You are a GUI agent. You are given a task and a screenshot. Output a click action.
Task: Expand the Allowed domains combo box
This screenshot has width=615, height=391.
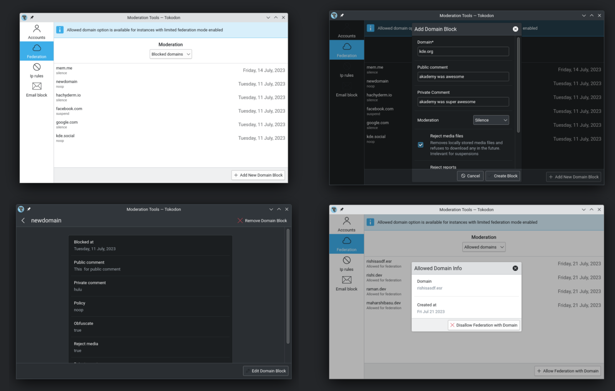484,247
